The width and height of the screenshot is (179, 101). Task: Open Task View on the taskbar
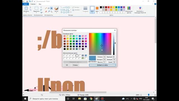coord(74,98)
